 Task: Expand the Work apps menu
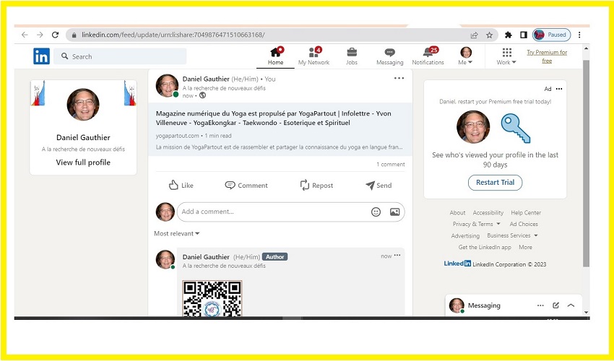[506, 56]
